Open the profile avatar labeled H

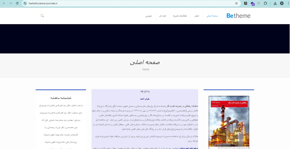pos(282,3)
